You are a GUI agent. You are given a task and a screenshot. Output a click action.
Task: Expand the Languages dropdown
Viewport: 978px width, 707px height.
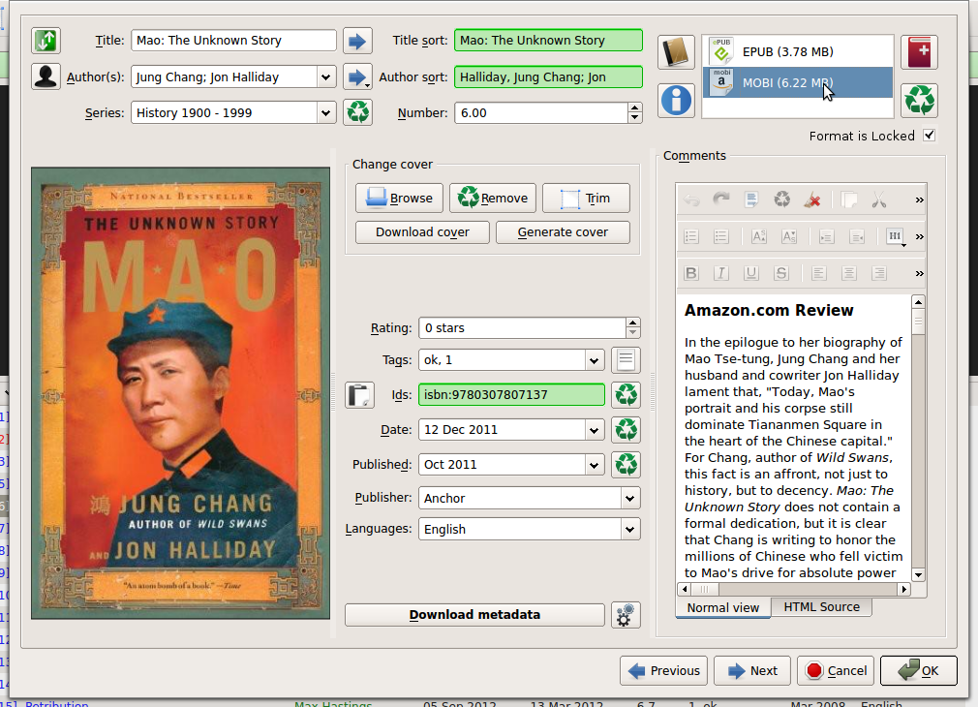click(630, 529)
